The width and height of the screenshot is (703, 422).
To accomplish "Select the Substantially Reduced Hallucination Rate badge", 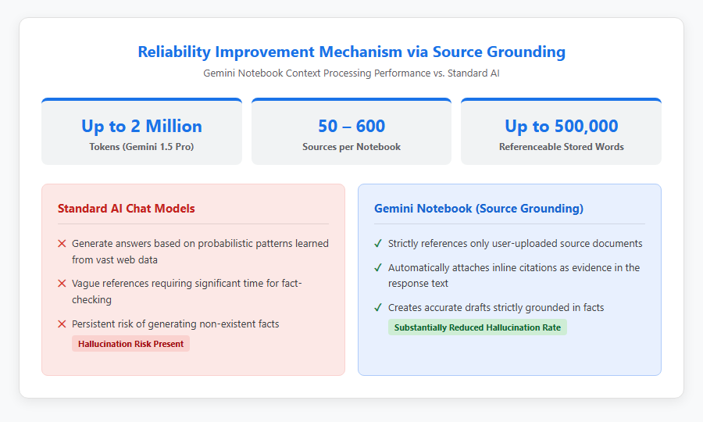I will point(477,327).
